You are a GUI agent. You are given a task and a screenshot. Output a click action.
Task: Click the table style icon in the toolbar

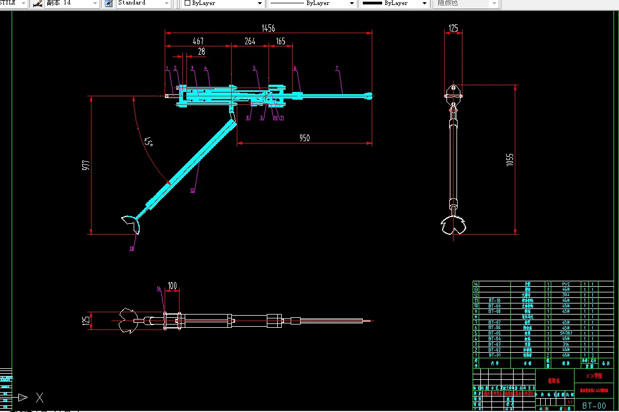coord(109,3)
